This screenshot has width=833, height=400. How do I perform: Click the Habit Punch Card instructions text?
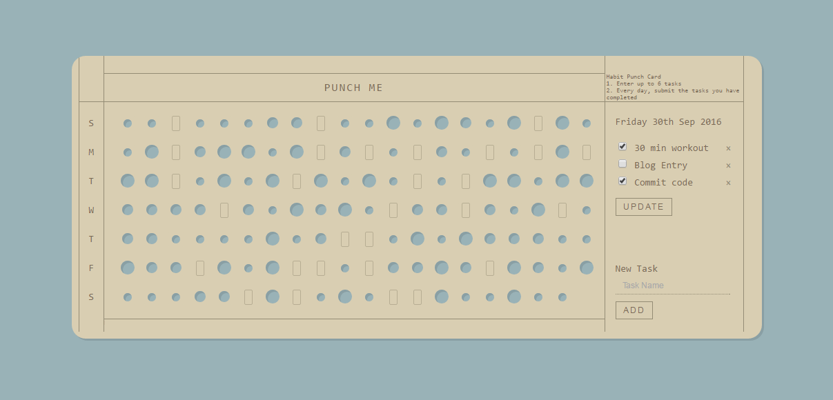click(673, 88)
